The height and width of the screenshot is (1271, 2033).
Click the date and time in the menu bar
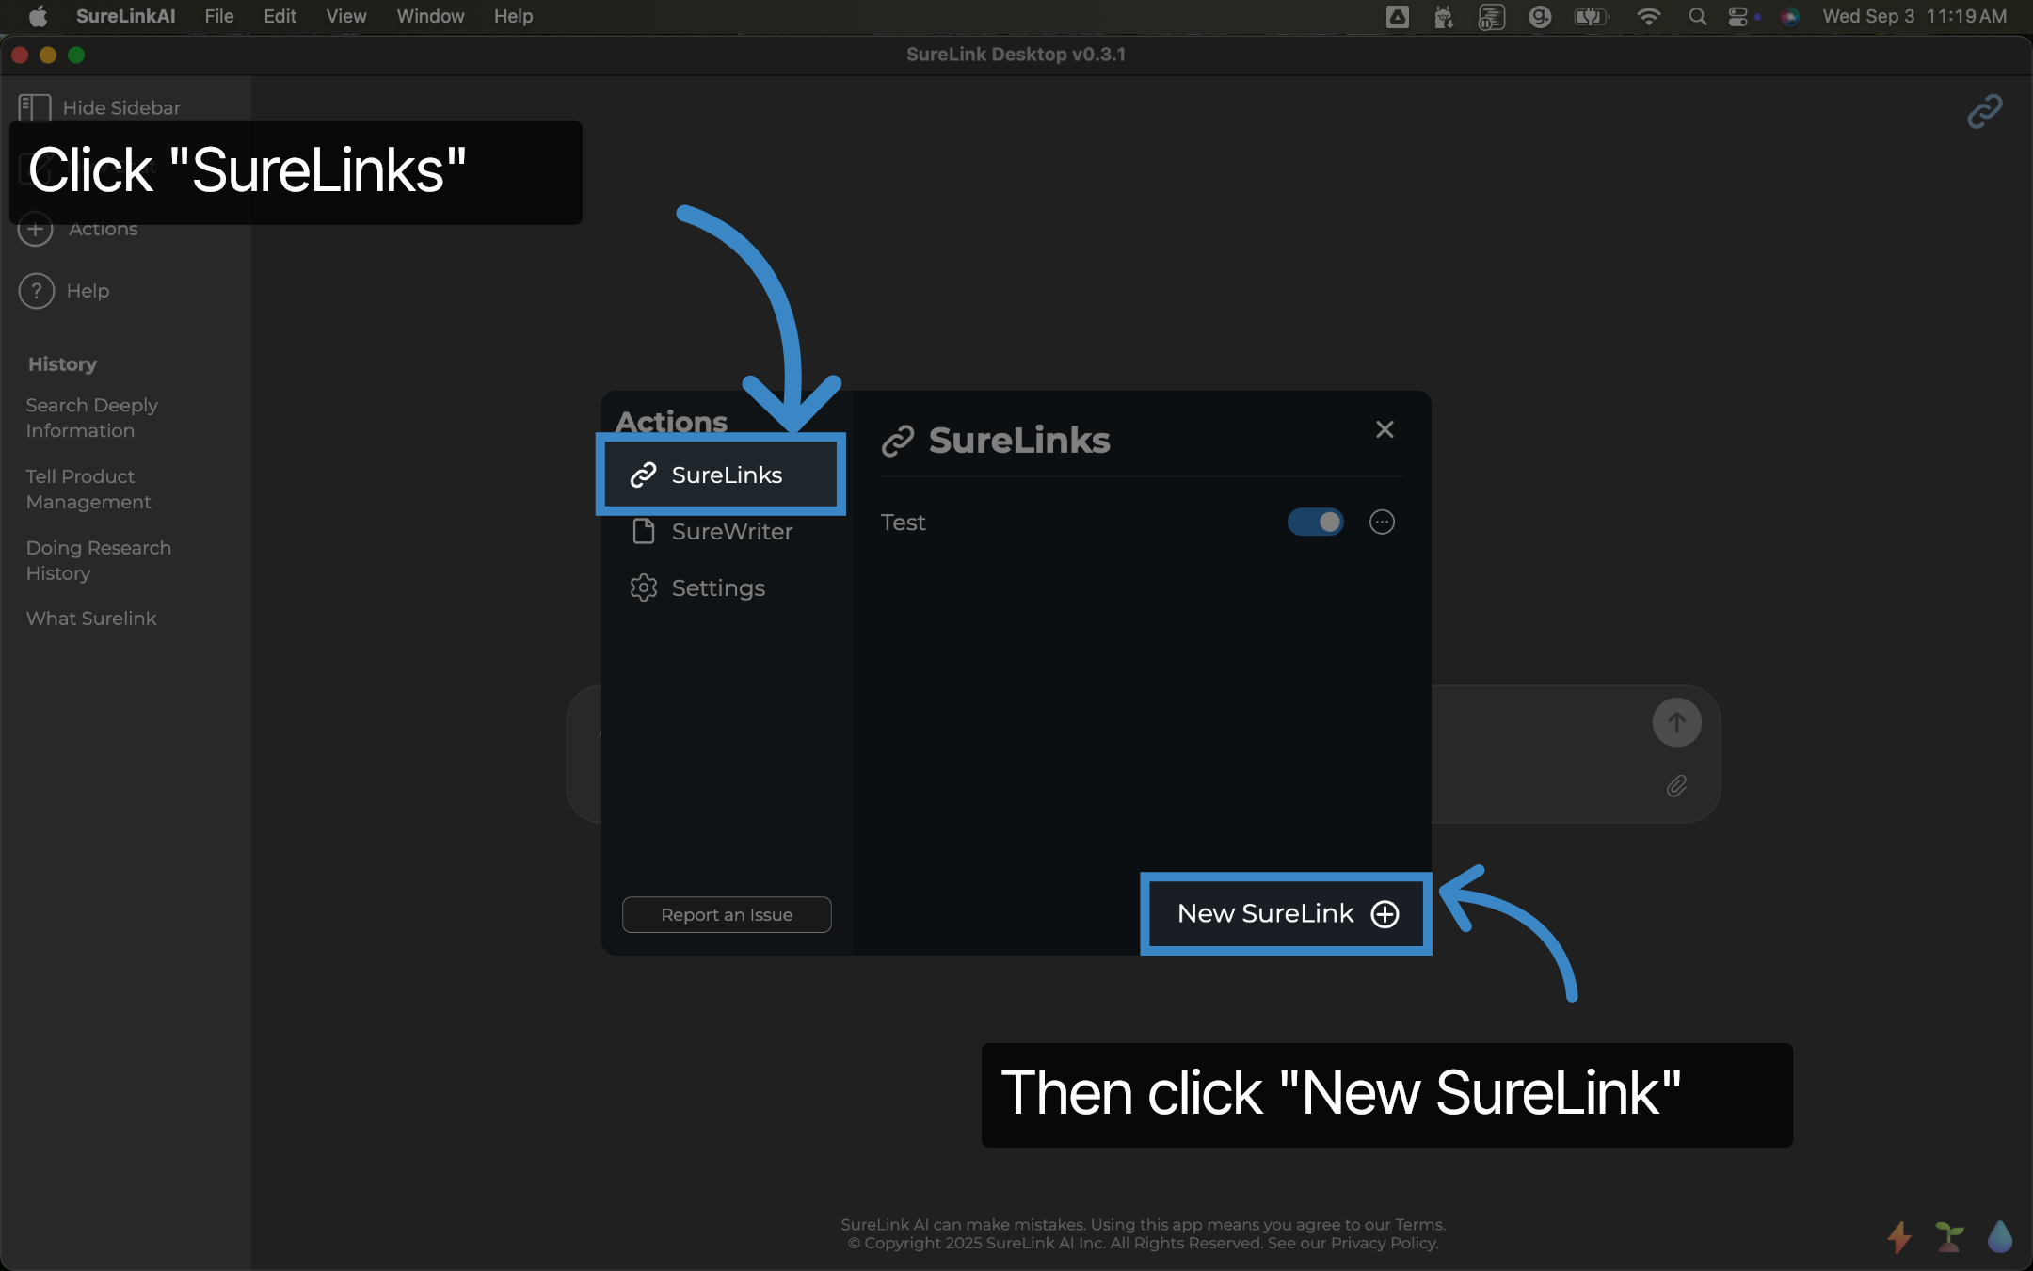[1914, 16]
